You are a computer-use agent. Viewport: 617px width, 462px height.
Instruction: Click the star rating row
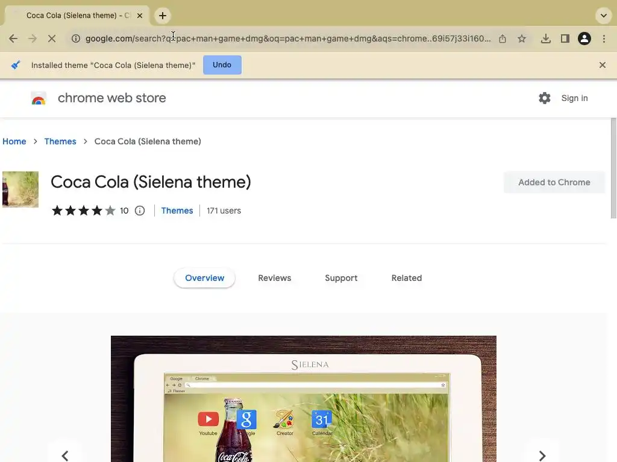pos(84,211)
